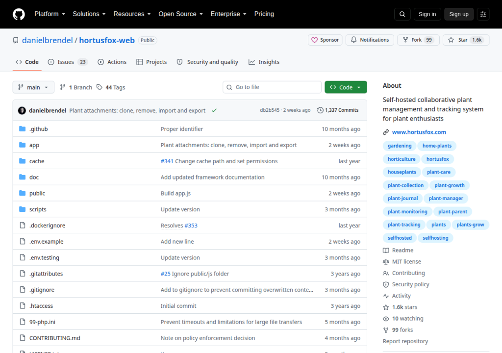Click the 1,337 Commits link
This screenshot has height=353, width=502.
338,110
